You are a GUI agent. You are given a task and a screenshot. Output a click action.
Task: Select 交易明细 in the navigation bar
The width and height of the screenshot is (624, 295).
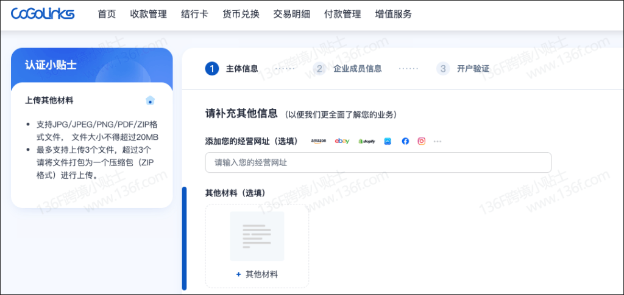point(292,14)
